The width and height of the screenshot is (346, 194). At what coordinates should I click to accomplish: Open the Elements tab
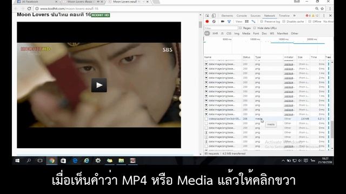pyautogui.click(x=227, y=16)
